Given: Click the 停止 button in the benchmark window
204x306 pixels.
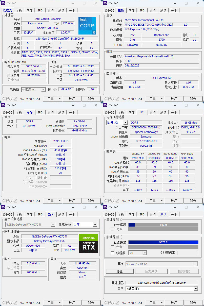Looking at the screenshot, I should point(119,271).
